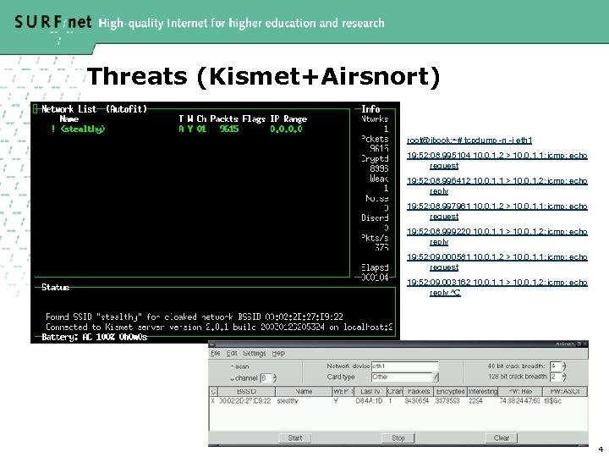Click the 19:52:09.000581 echo request line
The image size is (609, 457).
[497, 262]
